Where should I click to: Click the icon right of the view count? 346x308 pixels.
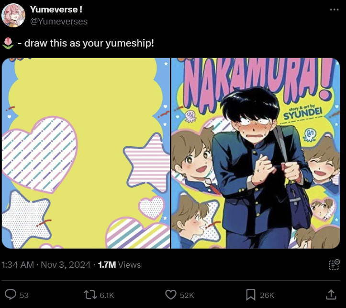click(334, 264)
